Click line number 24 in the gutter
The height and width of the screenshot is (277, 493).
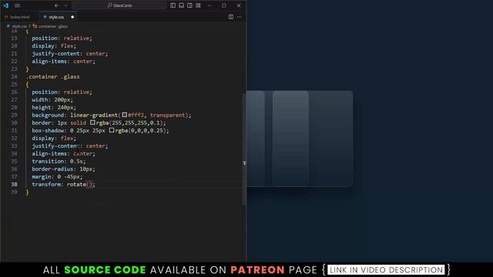pos(14,77)
